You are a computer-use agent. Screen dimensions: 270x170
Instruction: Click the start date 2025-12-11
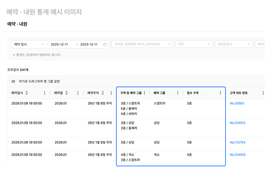(x=59, y=45)
